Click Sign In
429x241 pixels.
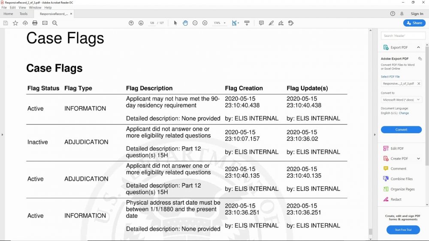coord(417,14)
